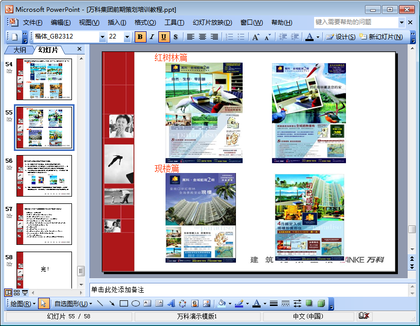
Task: Open font size dropdown showing 22
Action: point(127,37)
